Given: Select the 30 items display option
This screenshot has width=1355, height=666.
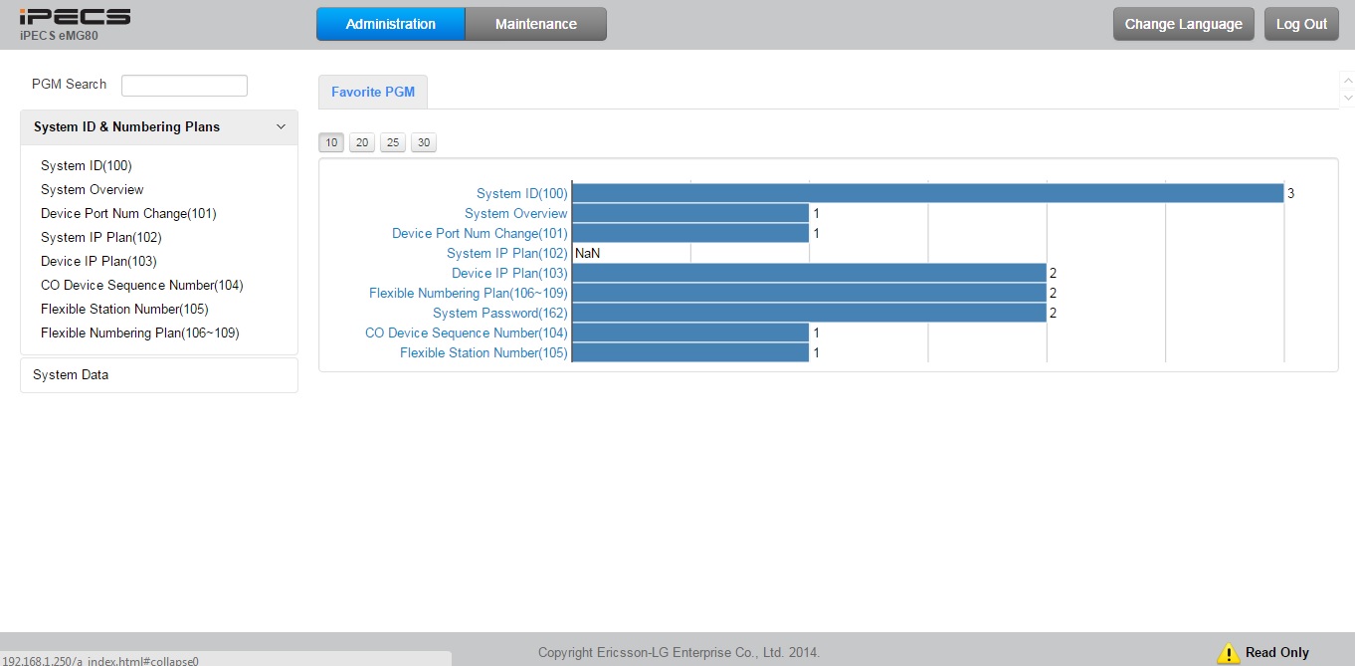Looking at the screenshot, I should coord(424,143).
